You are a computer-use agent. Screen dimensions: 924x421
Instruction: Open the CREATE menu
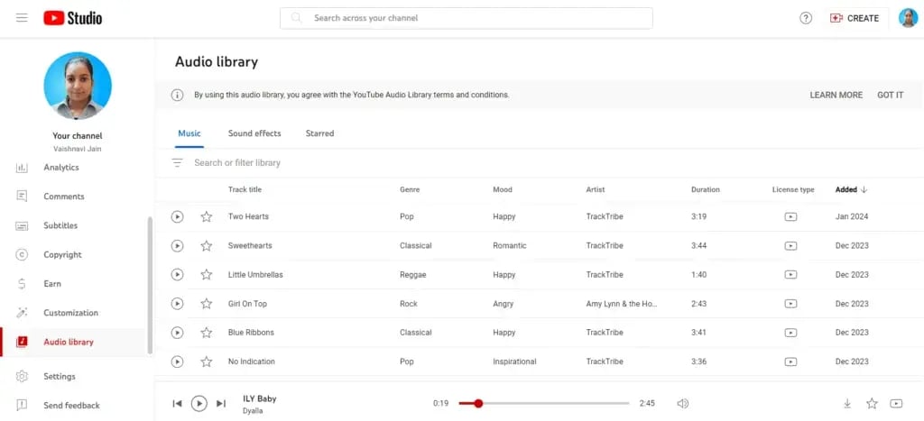(855, 18)
